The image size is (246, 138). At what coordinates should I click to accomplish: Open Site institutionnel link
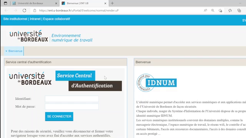pos(15,19)
